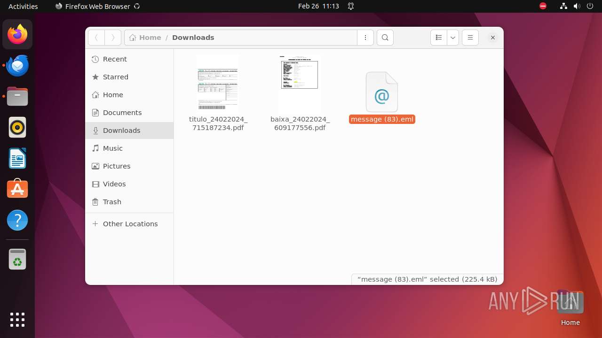Click the message (83).eml file name label
This screenshot has width=602, height=338.
(x=382, y=119)
